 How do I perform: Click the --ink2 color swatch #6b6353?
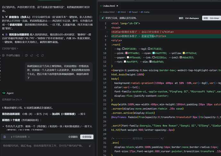(x=181, y=57)
